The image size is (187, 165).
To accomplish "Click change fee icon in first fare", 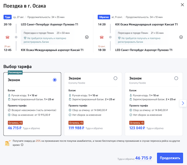I will (9, 115).
